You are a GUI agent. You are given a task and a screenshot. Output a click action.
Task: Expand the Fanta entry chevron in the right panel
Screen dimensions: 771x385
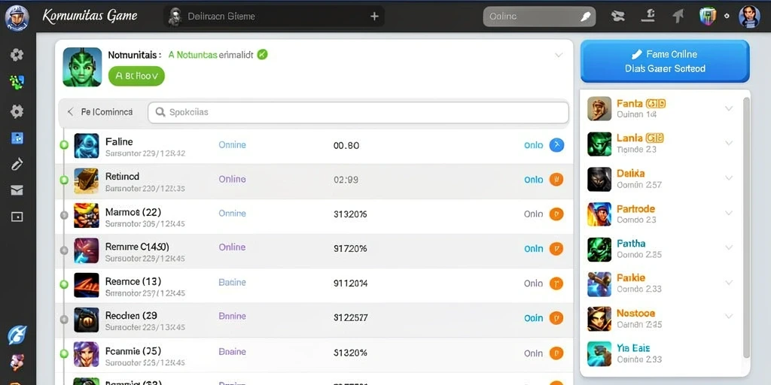729,108
